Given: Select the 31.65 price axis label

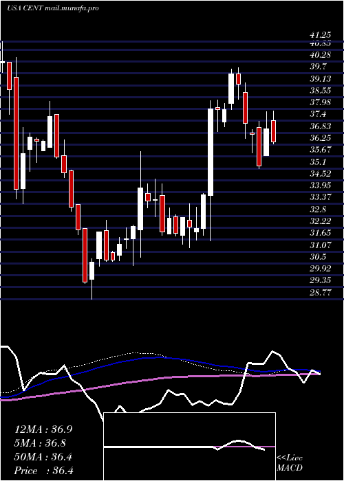Looking at the screenshot, I should pyautogui.click(x=320, y=233).
